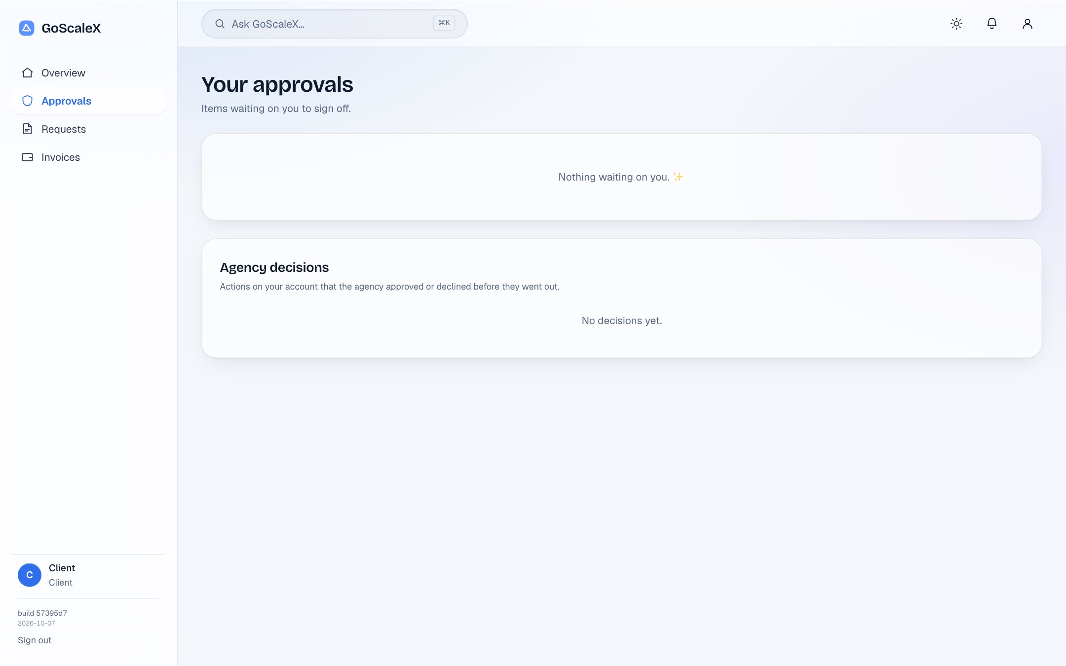
Task: Click the 2026-10-07 build date
Action: coord(37,624)
